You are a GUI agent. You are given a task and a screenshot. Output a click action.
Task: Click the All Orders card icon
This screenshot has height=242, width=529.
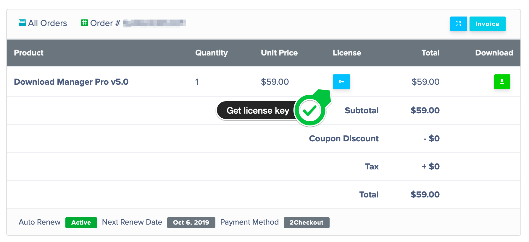point(22,23)
